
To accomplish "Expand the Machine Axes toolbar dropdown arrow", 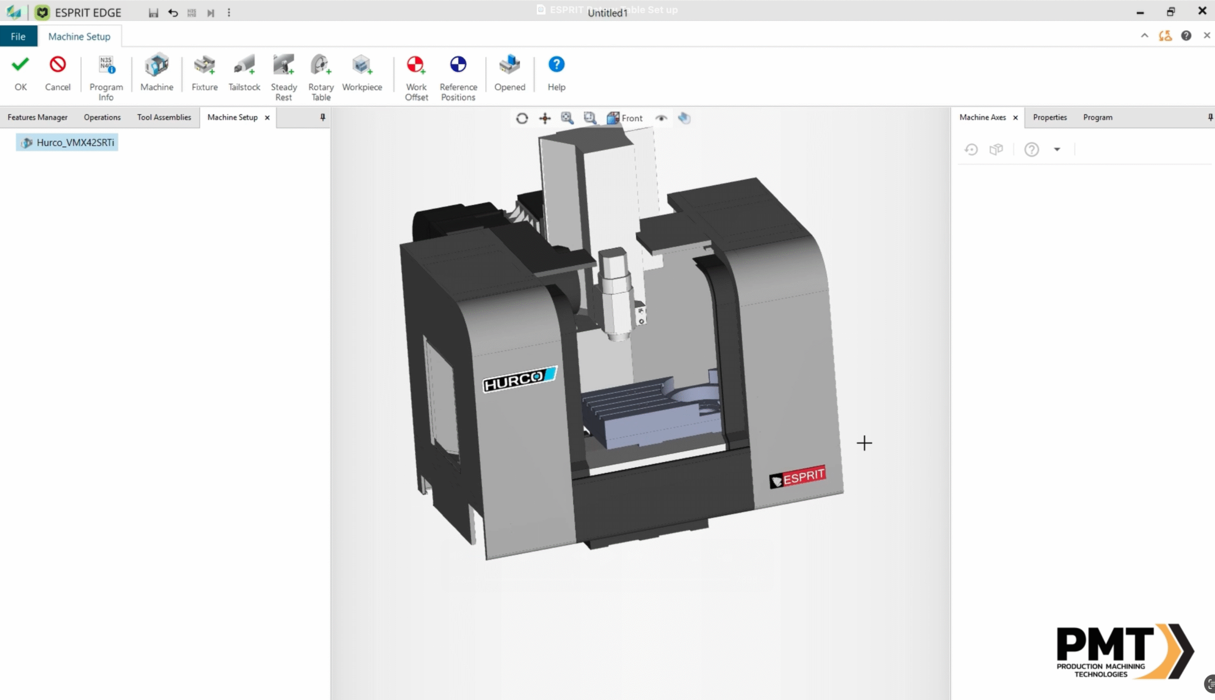I will point(1057,149).
